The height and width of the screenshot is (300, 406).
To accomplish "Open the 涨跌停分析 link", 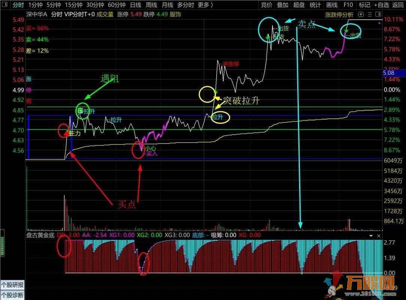I will [339, 15].
